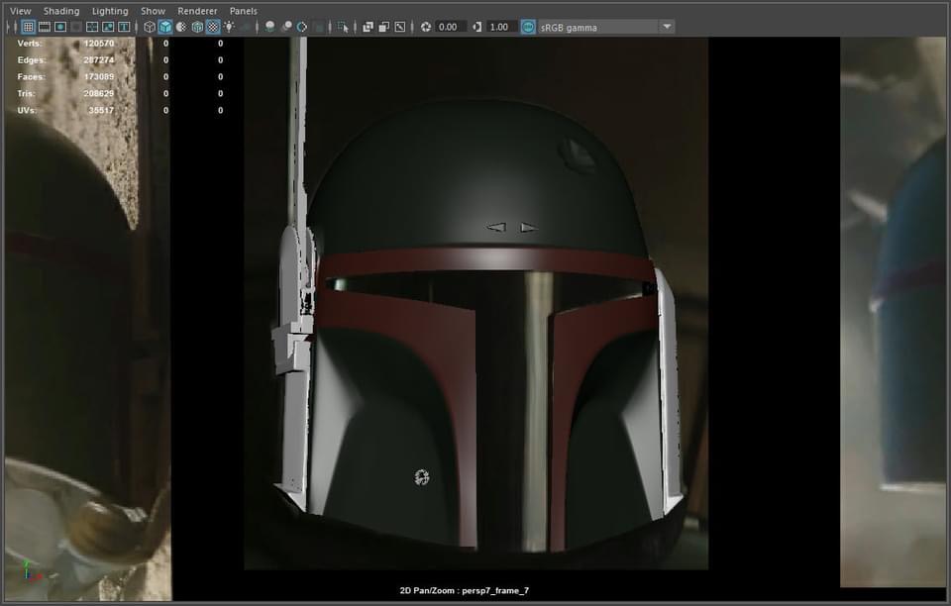The width and height of the screenshot is (951, 606).
Task: Click the 2D Pan/Zoom persp7_frame_7 label
Action: [x=465, y=590]
